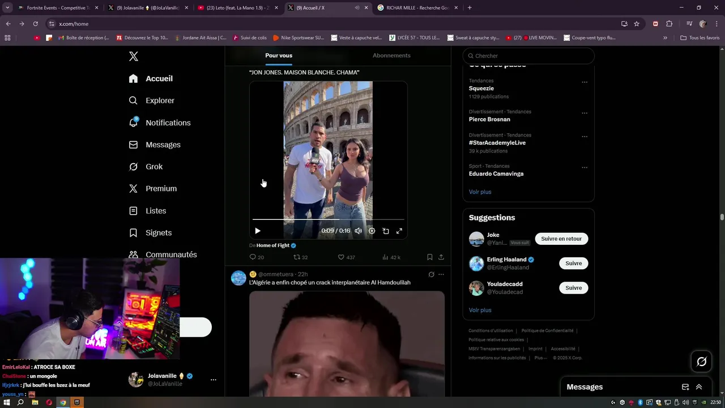Click Voir plus under trends
This screenshot has height=408, width=725.
click(480, 192)
